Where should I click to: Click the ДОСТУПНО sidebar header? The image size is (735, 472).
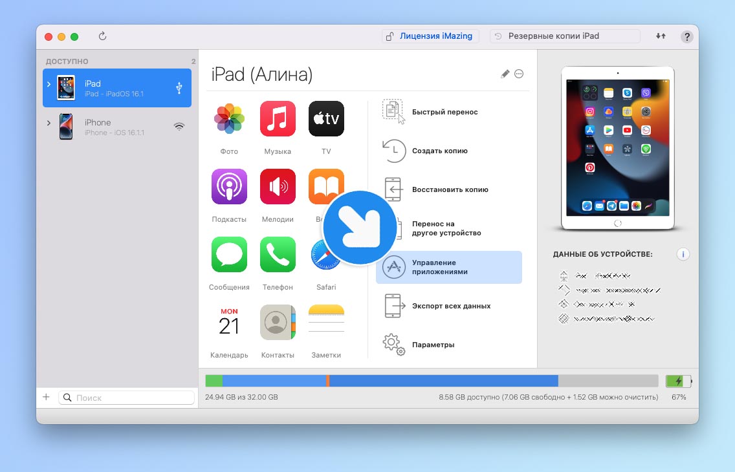point(67,61)
